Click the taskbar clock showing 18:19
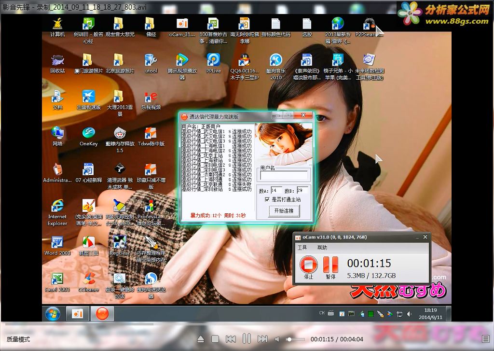Image resolution: width=494 pixels, height=351 pixels. pos(430,314)
